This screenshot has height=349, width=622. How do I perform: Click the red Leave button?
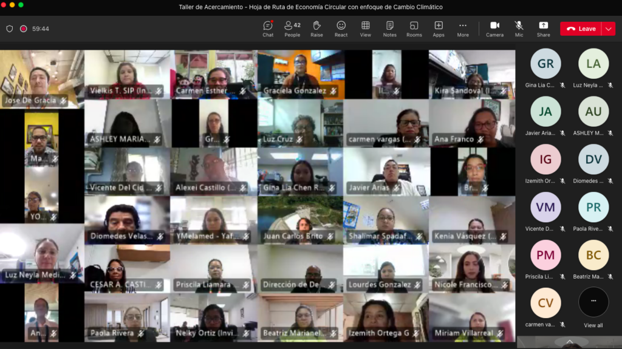[x=581, y=29]
